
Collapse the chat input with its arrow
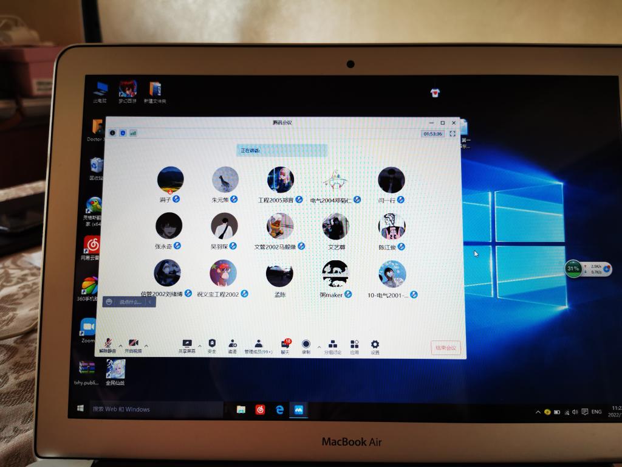point(150,302)
